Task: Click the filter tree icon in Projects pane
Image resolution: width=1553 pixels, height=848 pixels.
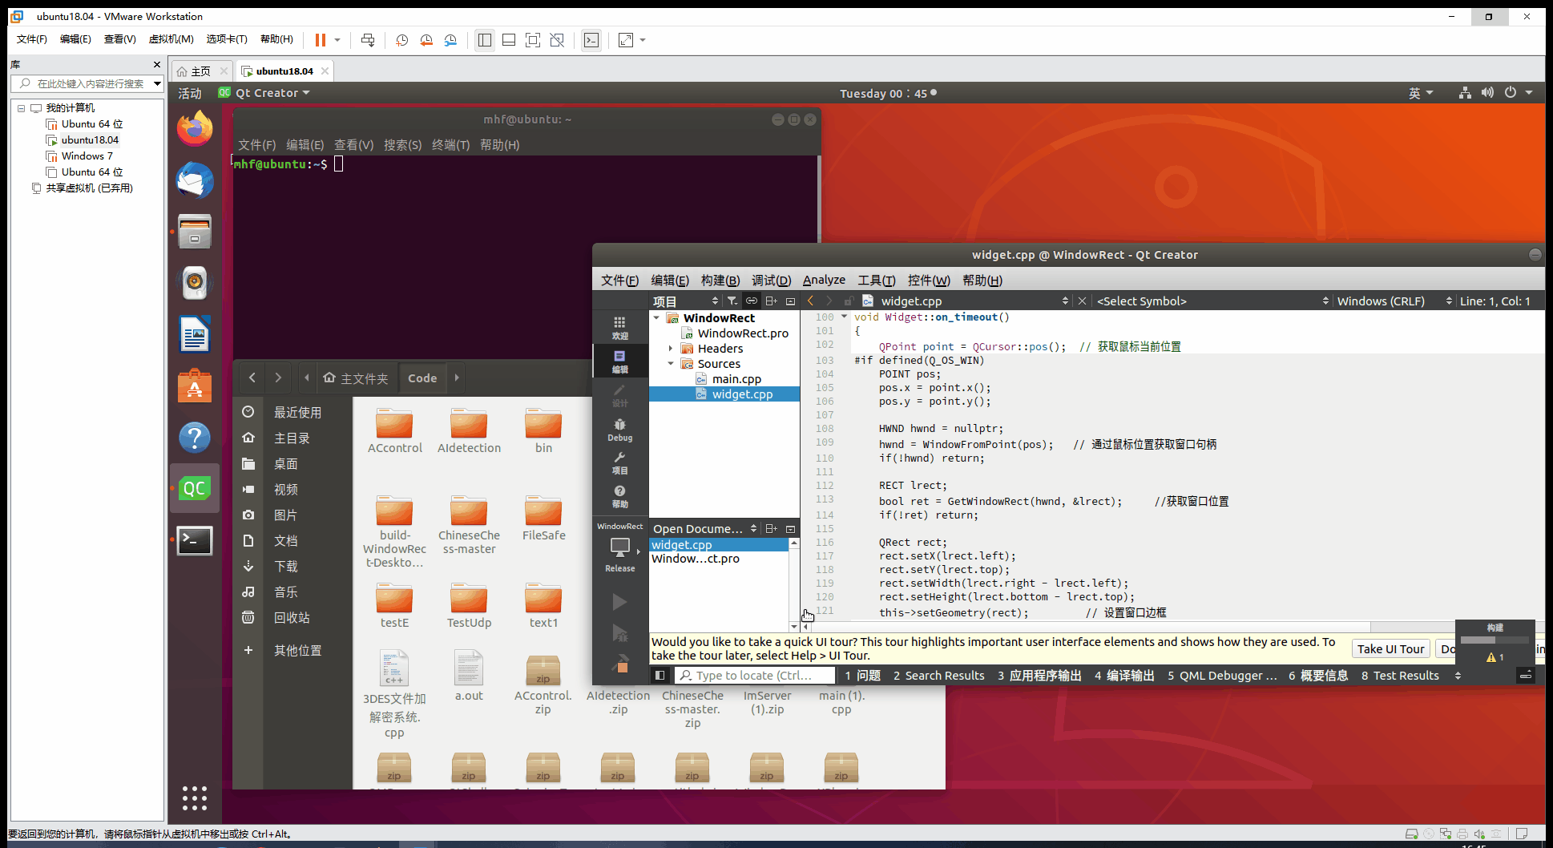Action: coord(732,301)
